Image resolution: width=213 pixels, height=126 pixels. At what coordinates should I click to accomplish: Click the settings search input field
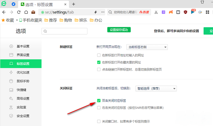click(x=64, y=31)
